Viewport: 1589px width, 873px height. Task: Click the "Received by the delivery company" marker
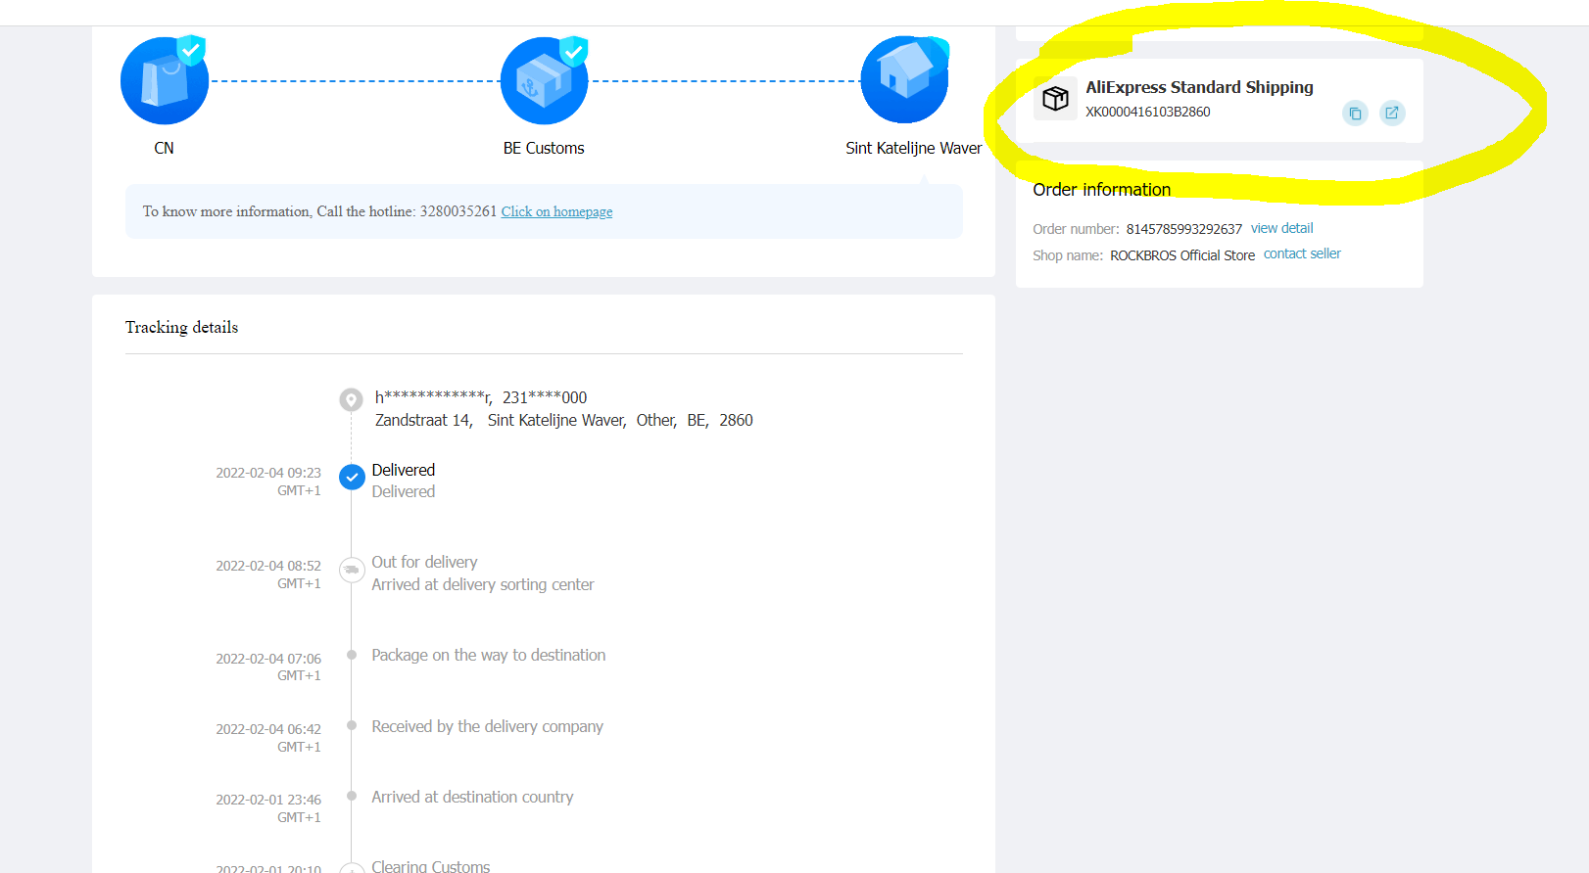coord(352,726)
